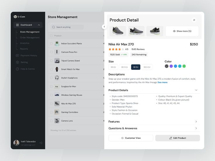Select size 36 EU

[x=113, y=67]
